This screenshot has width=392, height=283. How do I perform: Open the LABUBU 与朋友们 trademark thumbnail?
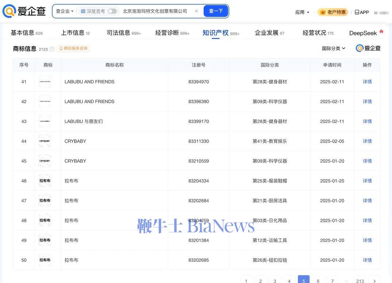[45, 121]
